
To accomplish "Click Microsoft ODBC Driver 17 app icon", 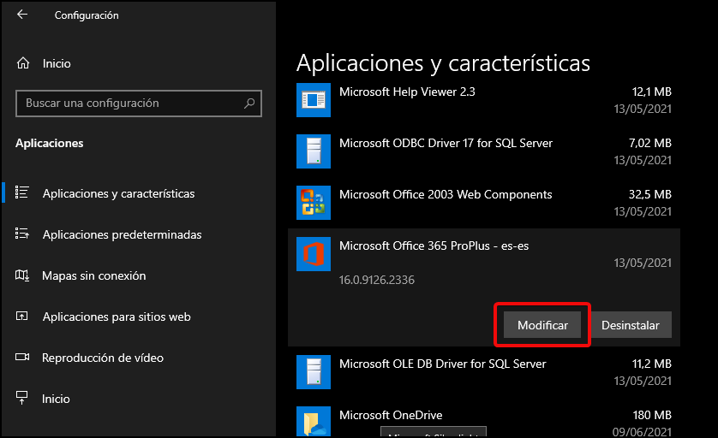I will tap(314, 151).
